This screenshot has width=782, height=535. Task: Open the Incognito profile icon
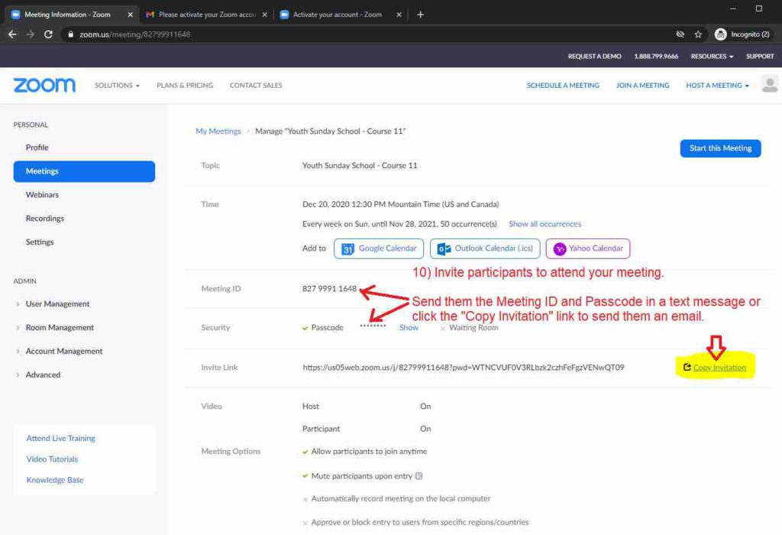[720, 34]
